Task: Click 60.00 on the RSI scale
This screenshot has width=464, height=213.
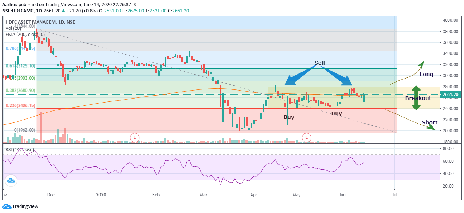Action: [449, 161]
